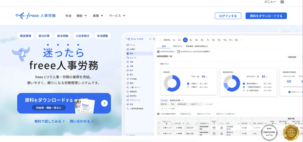Click the sidebar collapse icon beside the grid icon
Viewport: 303px width, 142px height.
click(154, 39)
